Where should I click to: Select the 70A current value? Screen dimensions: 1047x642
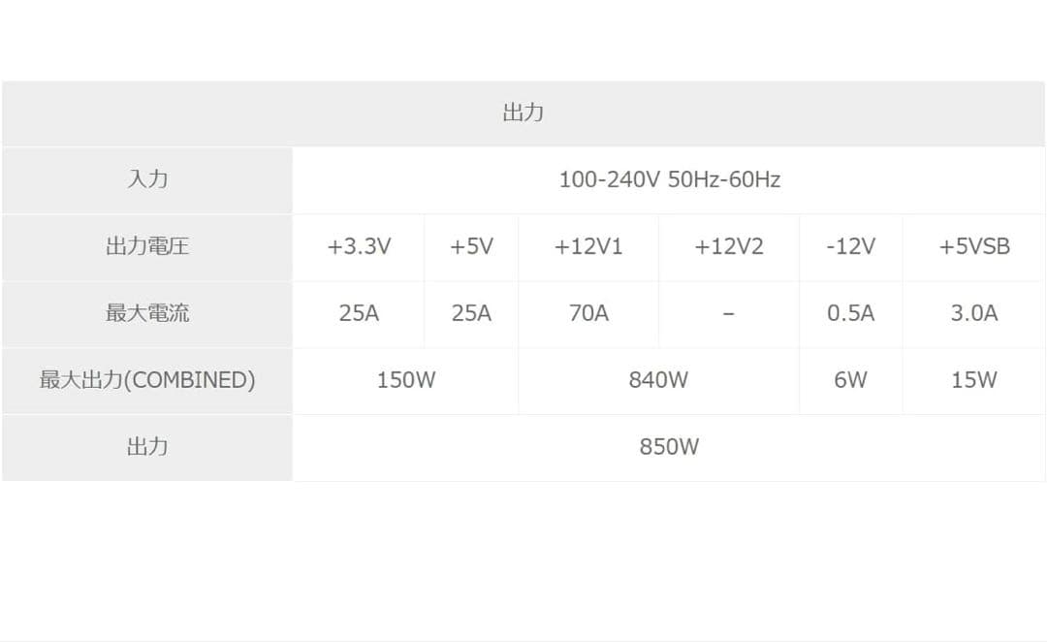pyautogui.click(x=588, y=313)
